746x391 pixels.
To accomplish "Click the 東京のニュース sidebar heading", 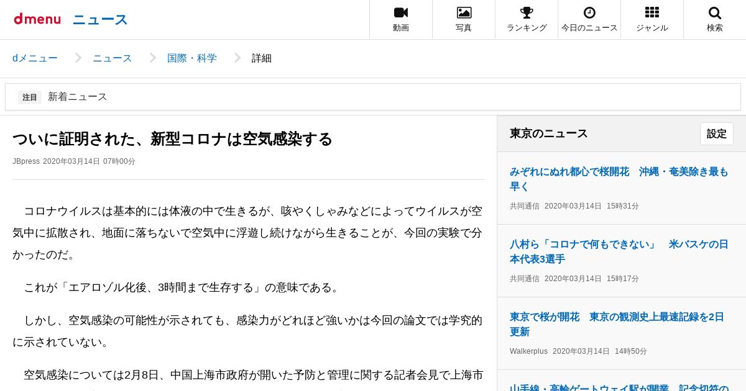I will 548,133.
